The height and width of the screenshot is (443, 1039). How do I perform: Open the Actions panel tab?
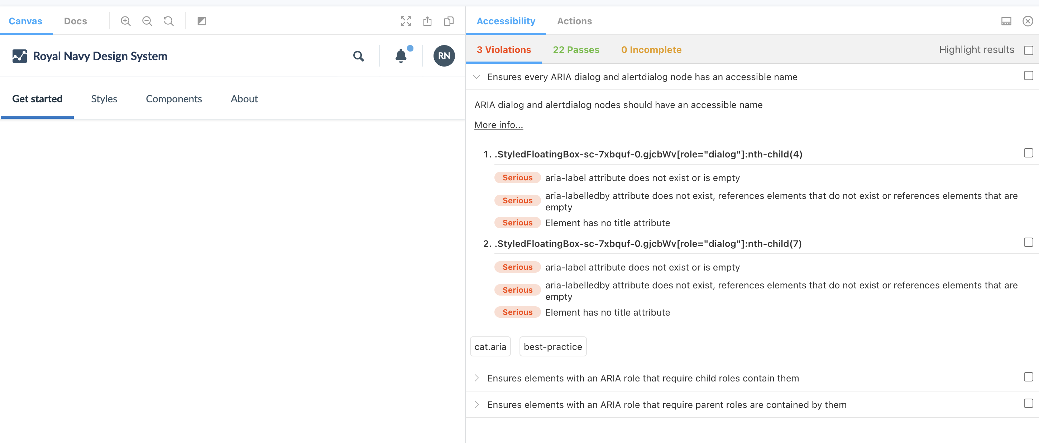[574, 21]
